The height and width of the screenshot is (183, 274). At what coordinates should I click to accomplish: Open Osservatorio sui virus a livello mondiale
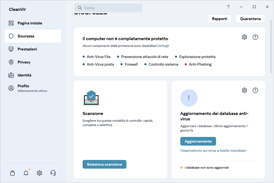213,151
